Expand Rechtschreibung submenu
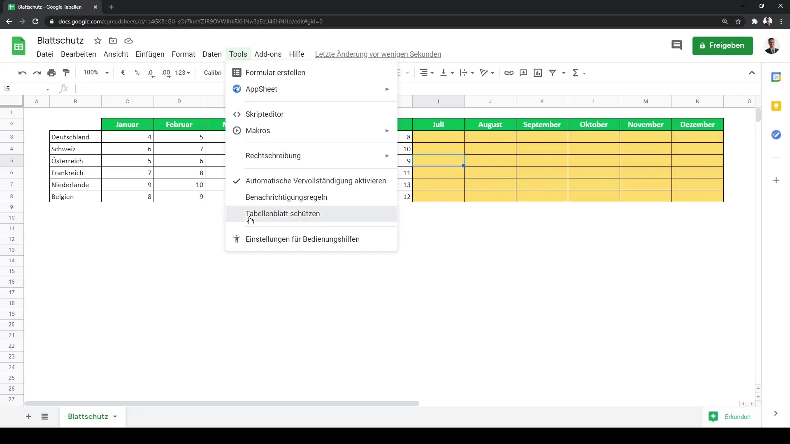Screen dimensions: 790x444 point(311,156)
